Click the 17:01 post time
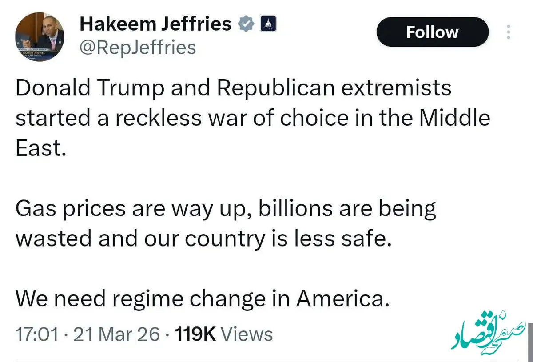 [37, 334]
